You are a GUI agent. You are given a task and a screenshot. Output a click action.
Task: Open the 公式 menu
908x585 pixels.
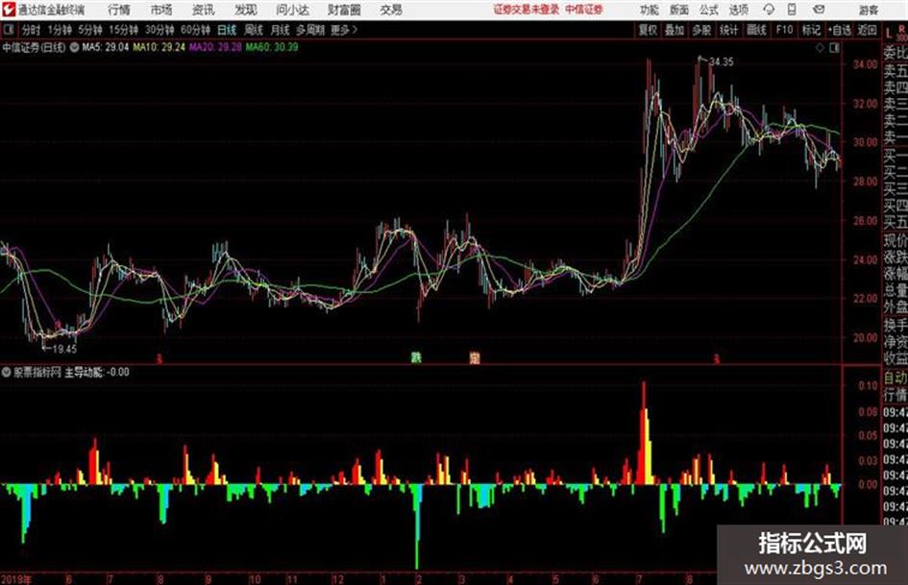click(708, 10)
